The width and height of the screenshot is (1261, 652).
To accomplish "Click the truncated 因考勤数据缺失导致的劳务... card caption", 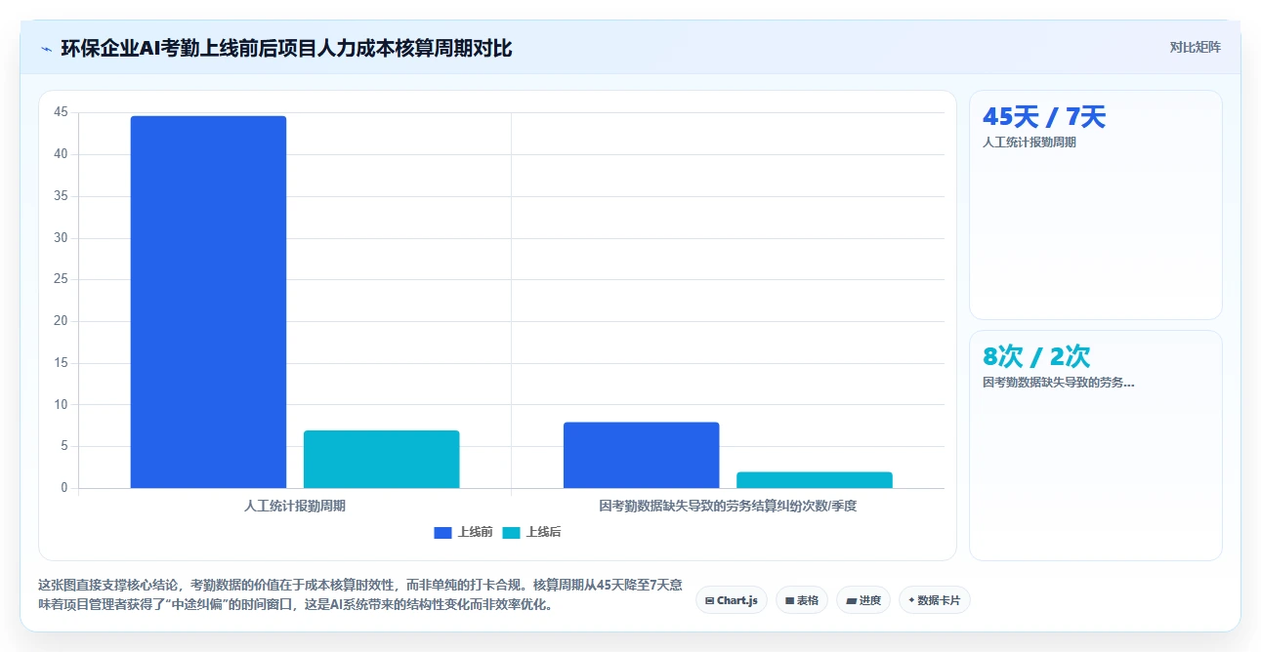I will [1059, 383].
